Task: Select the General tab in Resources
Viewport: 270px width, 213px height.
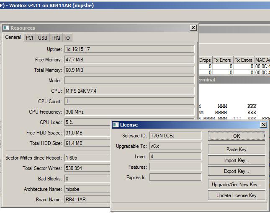Action: pyautogui.click(x=13, y=37)
